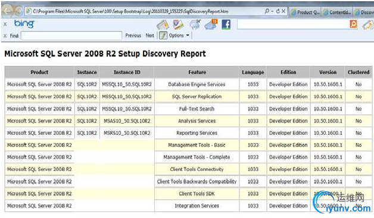This screenshot has width=374, height=218.
Task: Open the first Bing toolbar card icon
Action: coord(163,24)
